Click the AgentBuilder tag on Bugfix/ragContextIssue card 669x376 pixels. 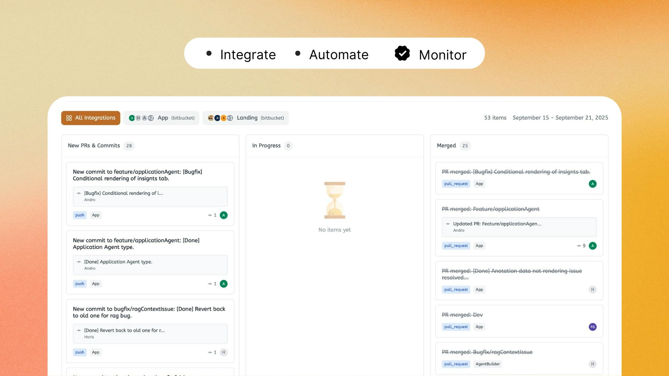click(x=488, y=364)
